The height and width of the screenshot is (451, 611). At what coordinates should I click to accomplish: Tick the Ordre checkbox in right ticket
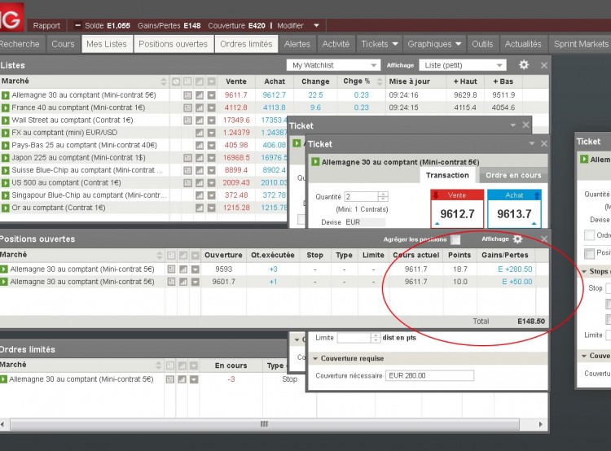(589, 234)
